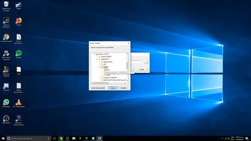The height and width of the screenshot is (141, 251).
Task: Open the Steam desktop shortcut
Action: coord(19,5)
